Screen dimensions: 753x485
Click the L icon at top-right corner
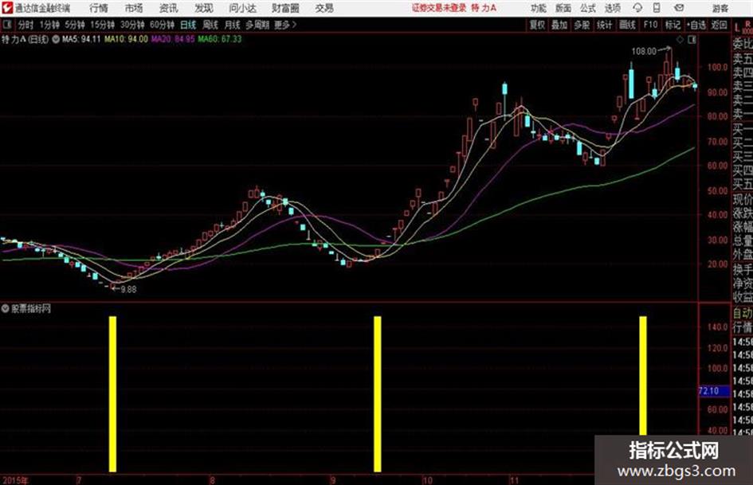[x=737, y=28]
